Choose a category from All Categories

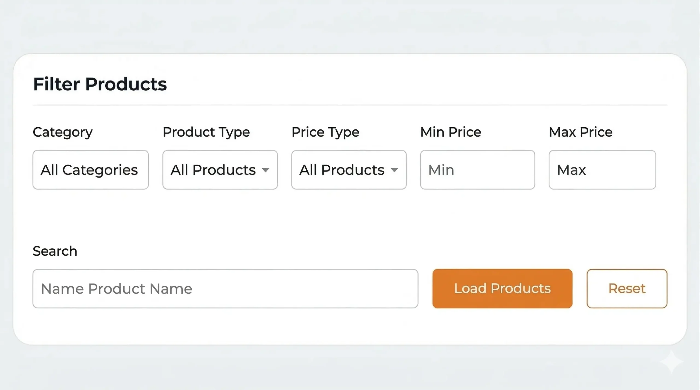click(x=90, y=169)
